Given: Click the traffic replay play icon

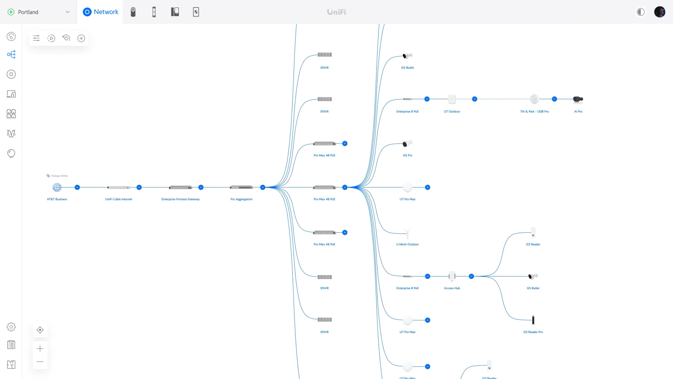Looking at the screenshot, I should tap(51, 38).
